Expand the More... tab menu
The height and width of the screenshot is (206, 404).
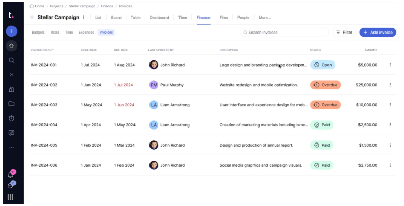pos(265,18)
